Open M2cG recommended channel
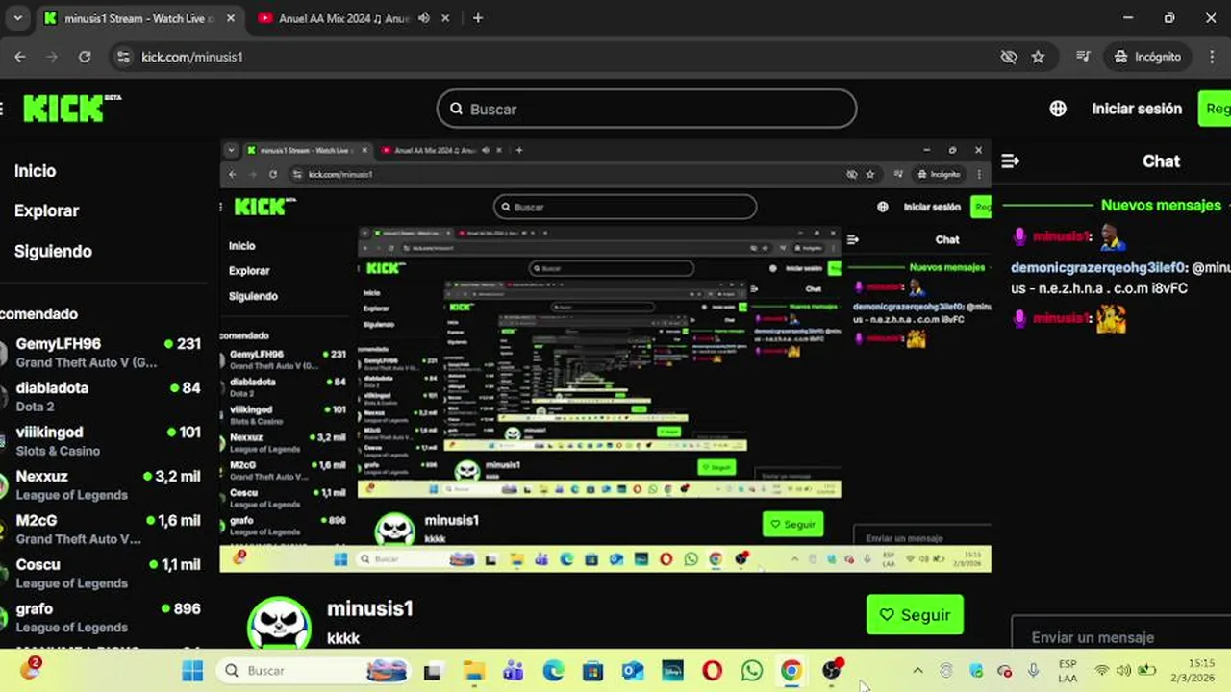 (x=103, y=529)
